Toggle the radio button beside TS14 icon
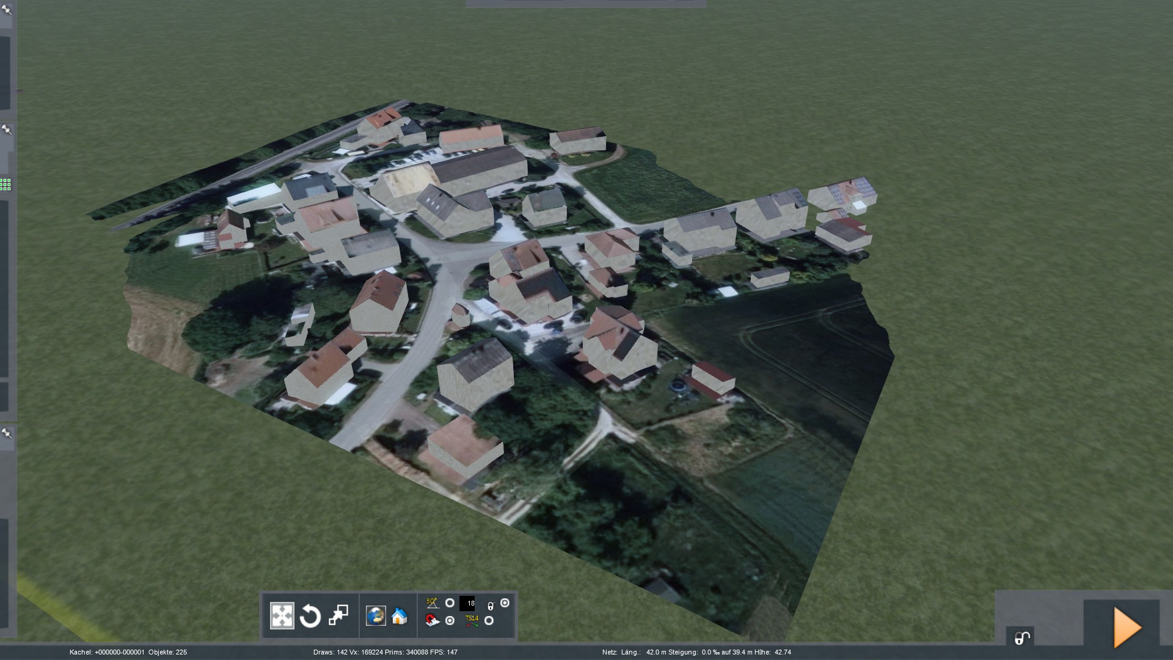1173x660 pixels. pyautogui.click(x=489, y=621)
